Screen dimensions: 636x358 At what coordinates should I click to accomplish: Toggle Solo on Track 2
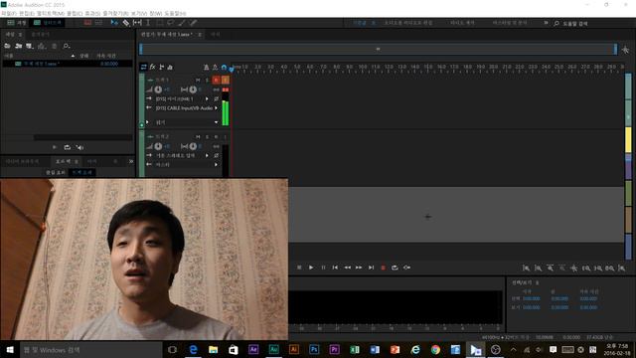coord(207,137)
